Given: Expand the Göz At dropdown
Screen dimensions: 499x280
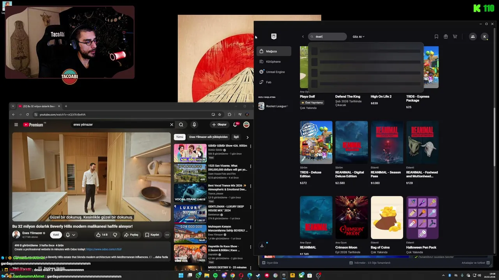Looking at the screenshot, I should pos(358,37).
